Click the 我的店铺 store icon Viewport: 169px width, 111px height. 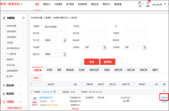point(4,86)
